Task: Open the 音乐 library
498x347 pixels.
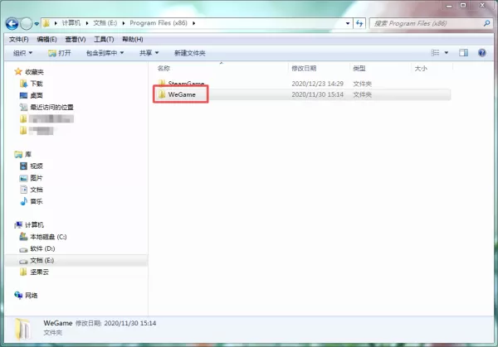Action: point(37,201)
